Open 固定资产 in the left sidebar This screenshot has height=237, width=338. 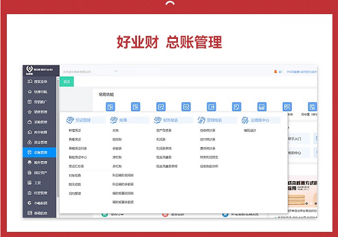pyautogui.click(x=39, y=173)
